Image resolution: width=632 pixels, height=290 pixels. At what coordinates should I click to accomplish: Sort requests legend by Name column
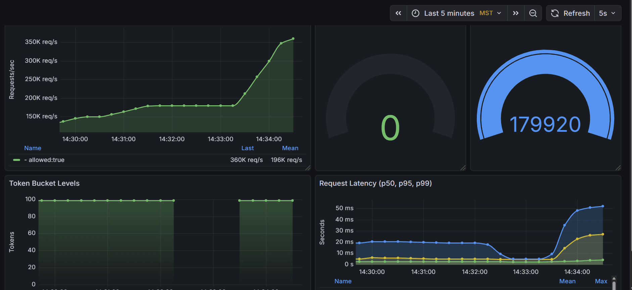(33, 148)
